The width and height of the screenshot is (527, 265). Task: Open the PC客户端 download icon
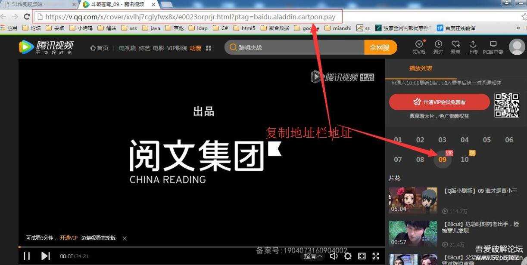tap(493, 47)
